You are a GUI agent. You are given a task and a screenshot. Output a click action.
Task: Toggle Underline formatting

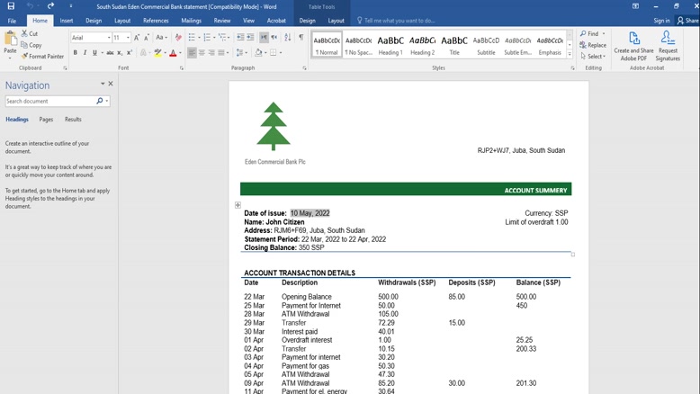94,53
